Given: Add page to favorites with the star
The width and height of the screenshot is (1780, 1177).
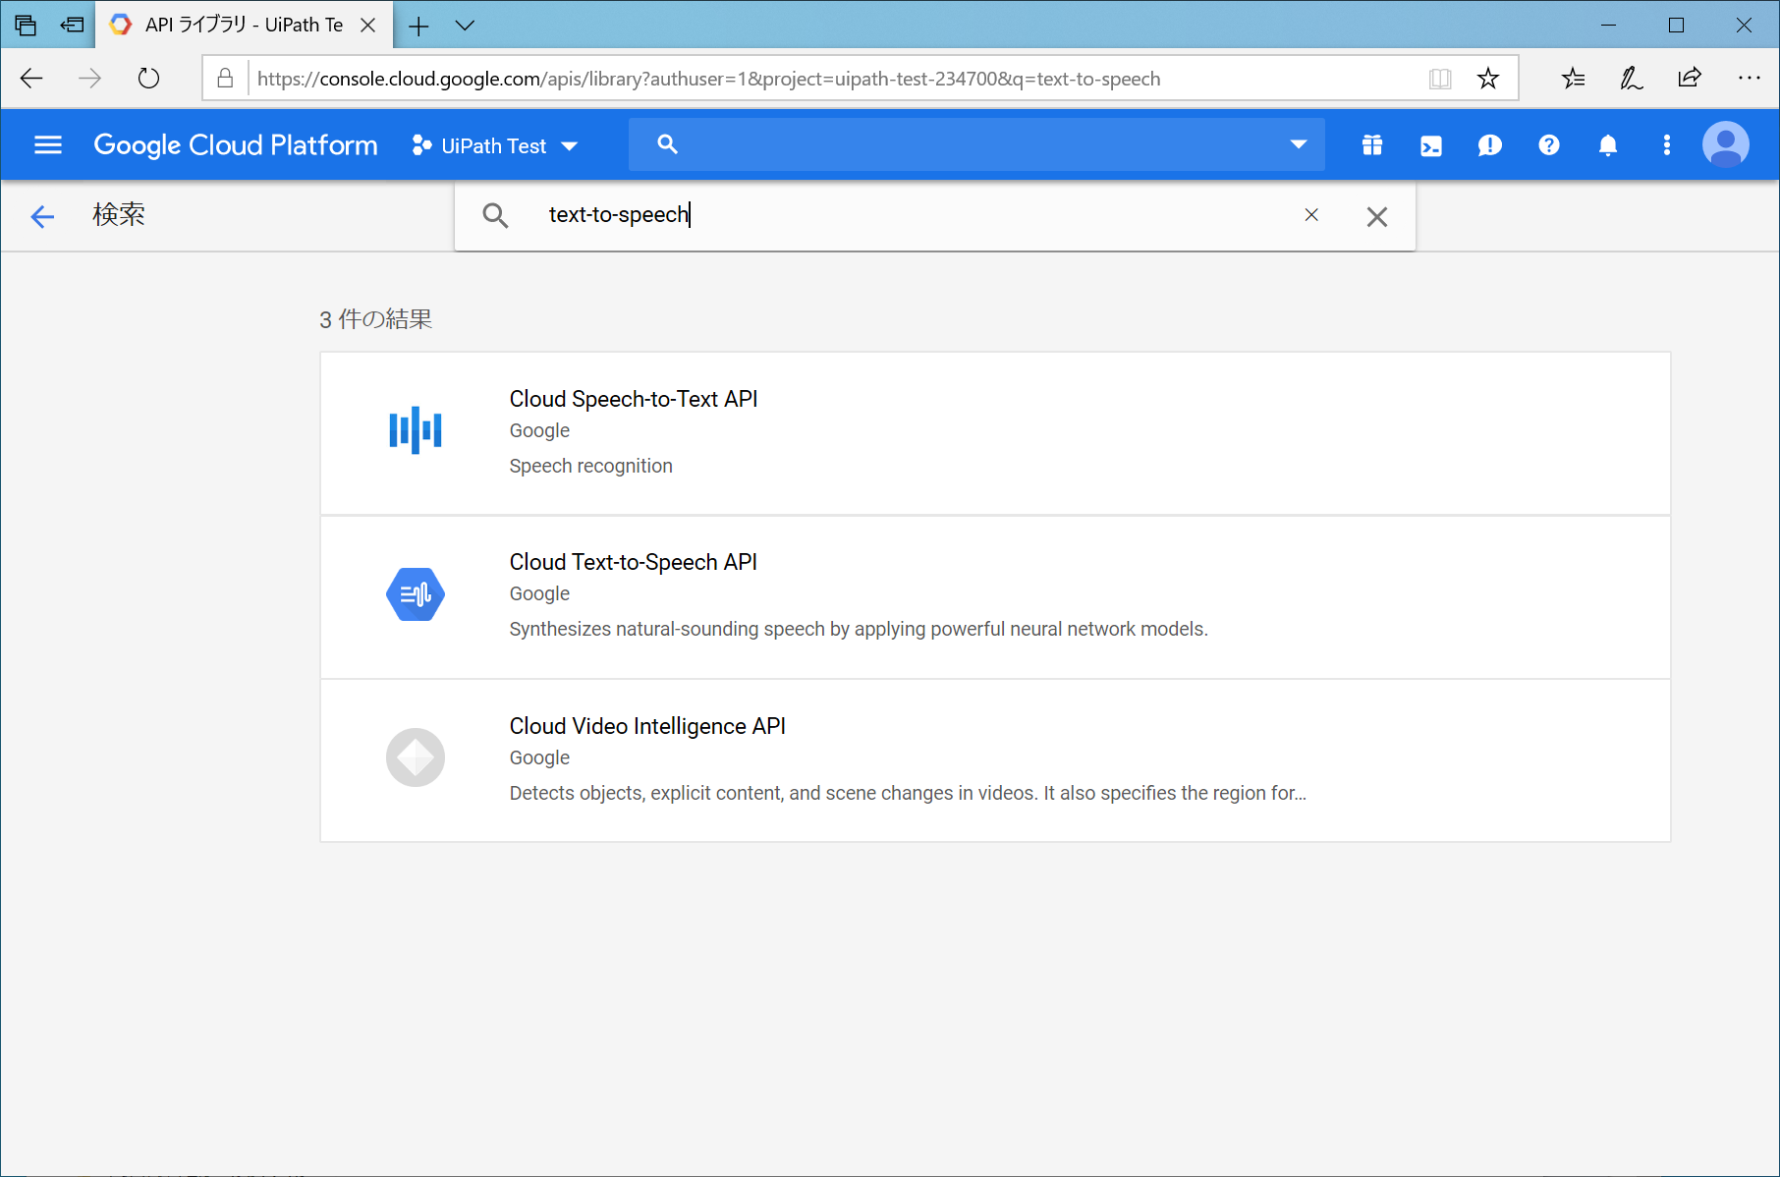Looking at the screenshot, I should tap(1488, 79).
